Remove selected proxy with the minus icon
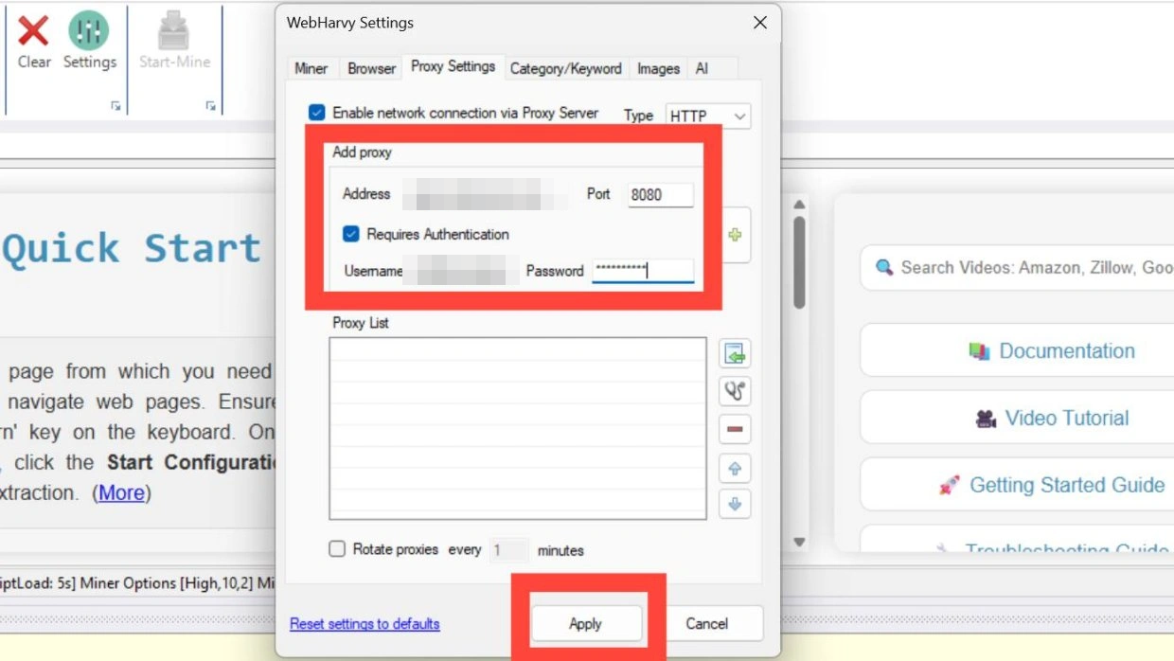1174x661 pixels. tap(735, 429)
